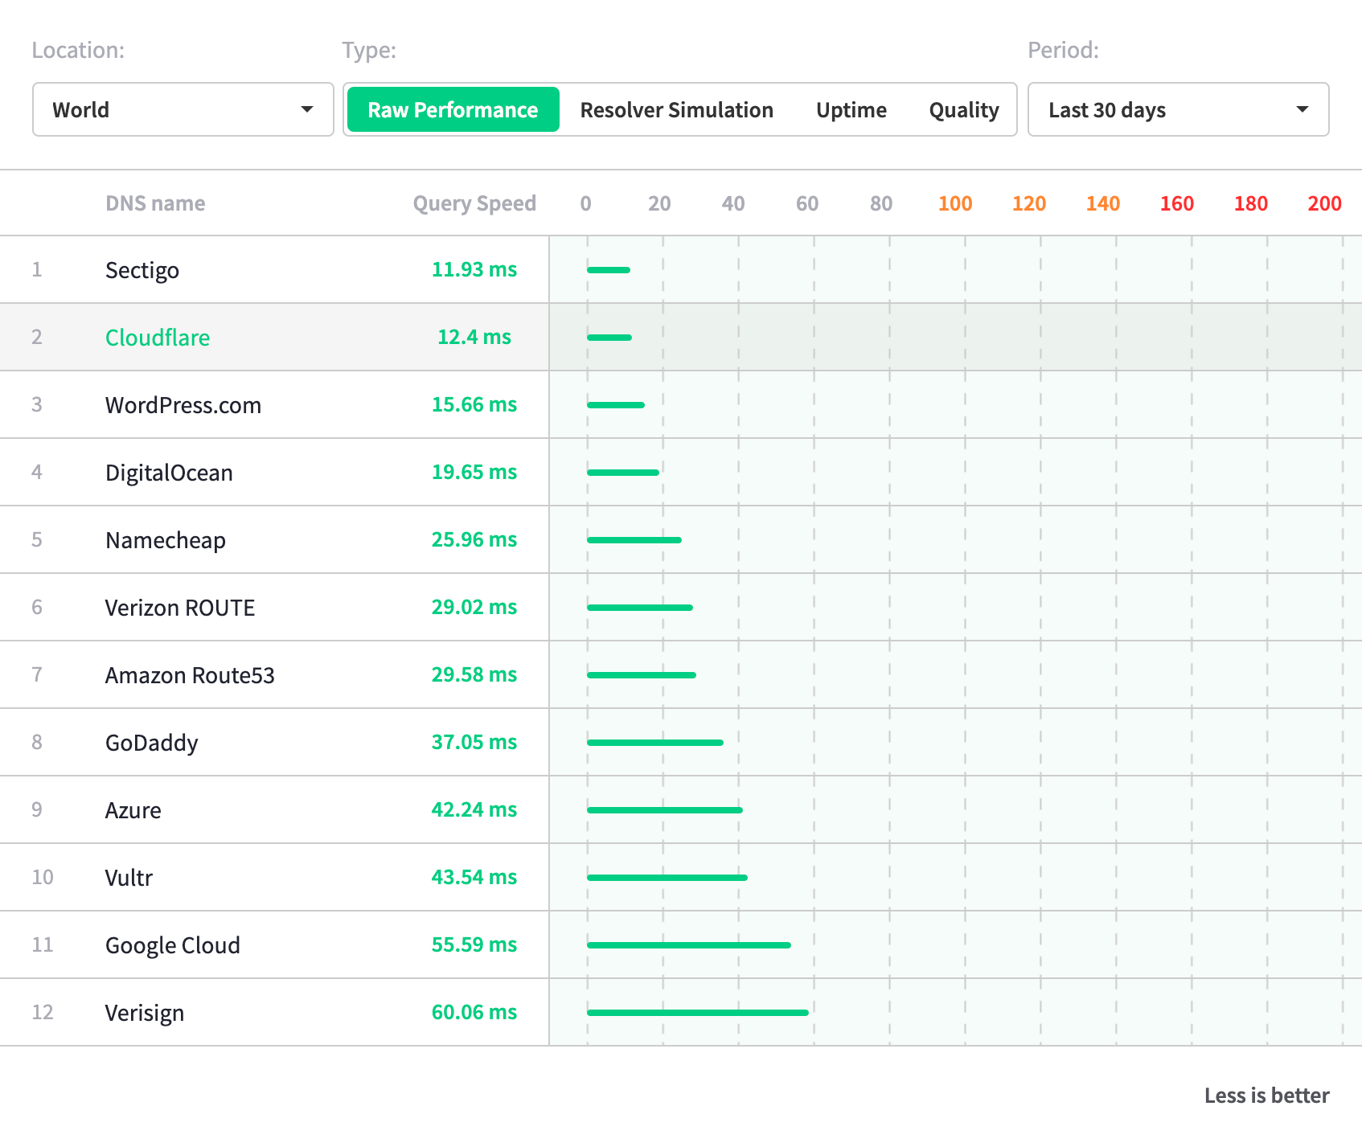Screen dimensions: 1362x1143
Task: Click the Azure performance bar
Action: click(665, 810)
